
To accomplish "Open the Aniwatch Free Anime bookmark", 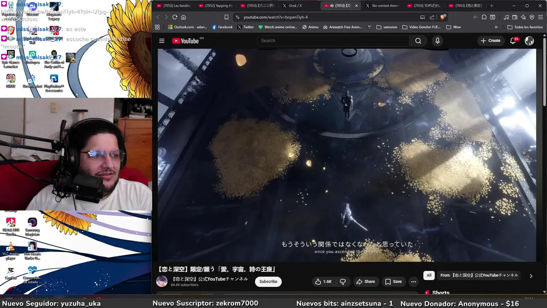I will pos(342,27).
